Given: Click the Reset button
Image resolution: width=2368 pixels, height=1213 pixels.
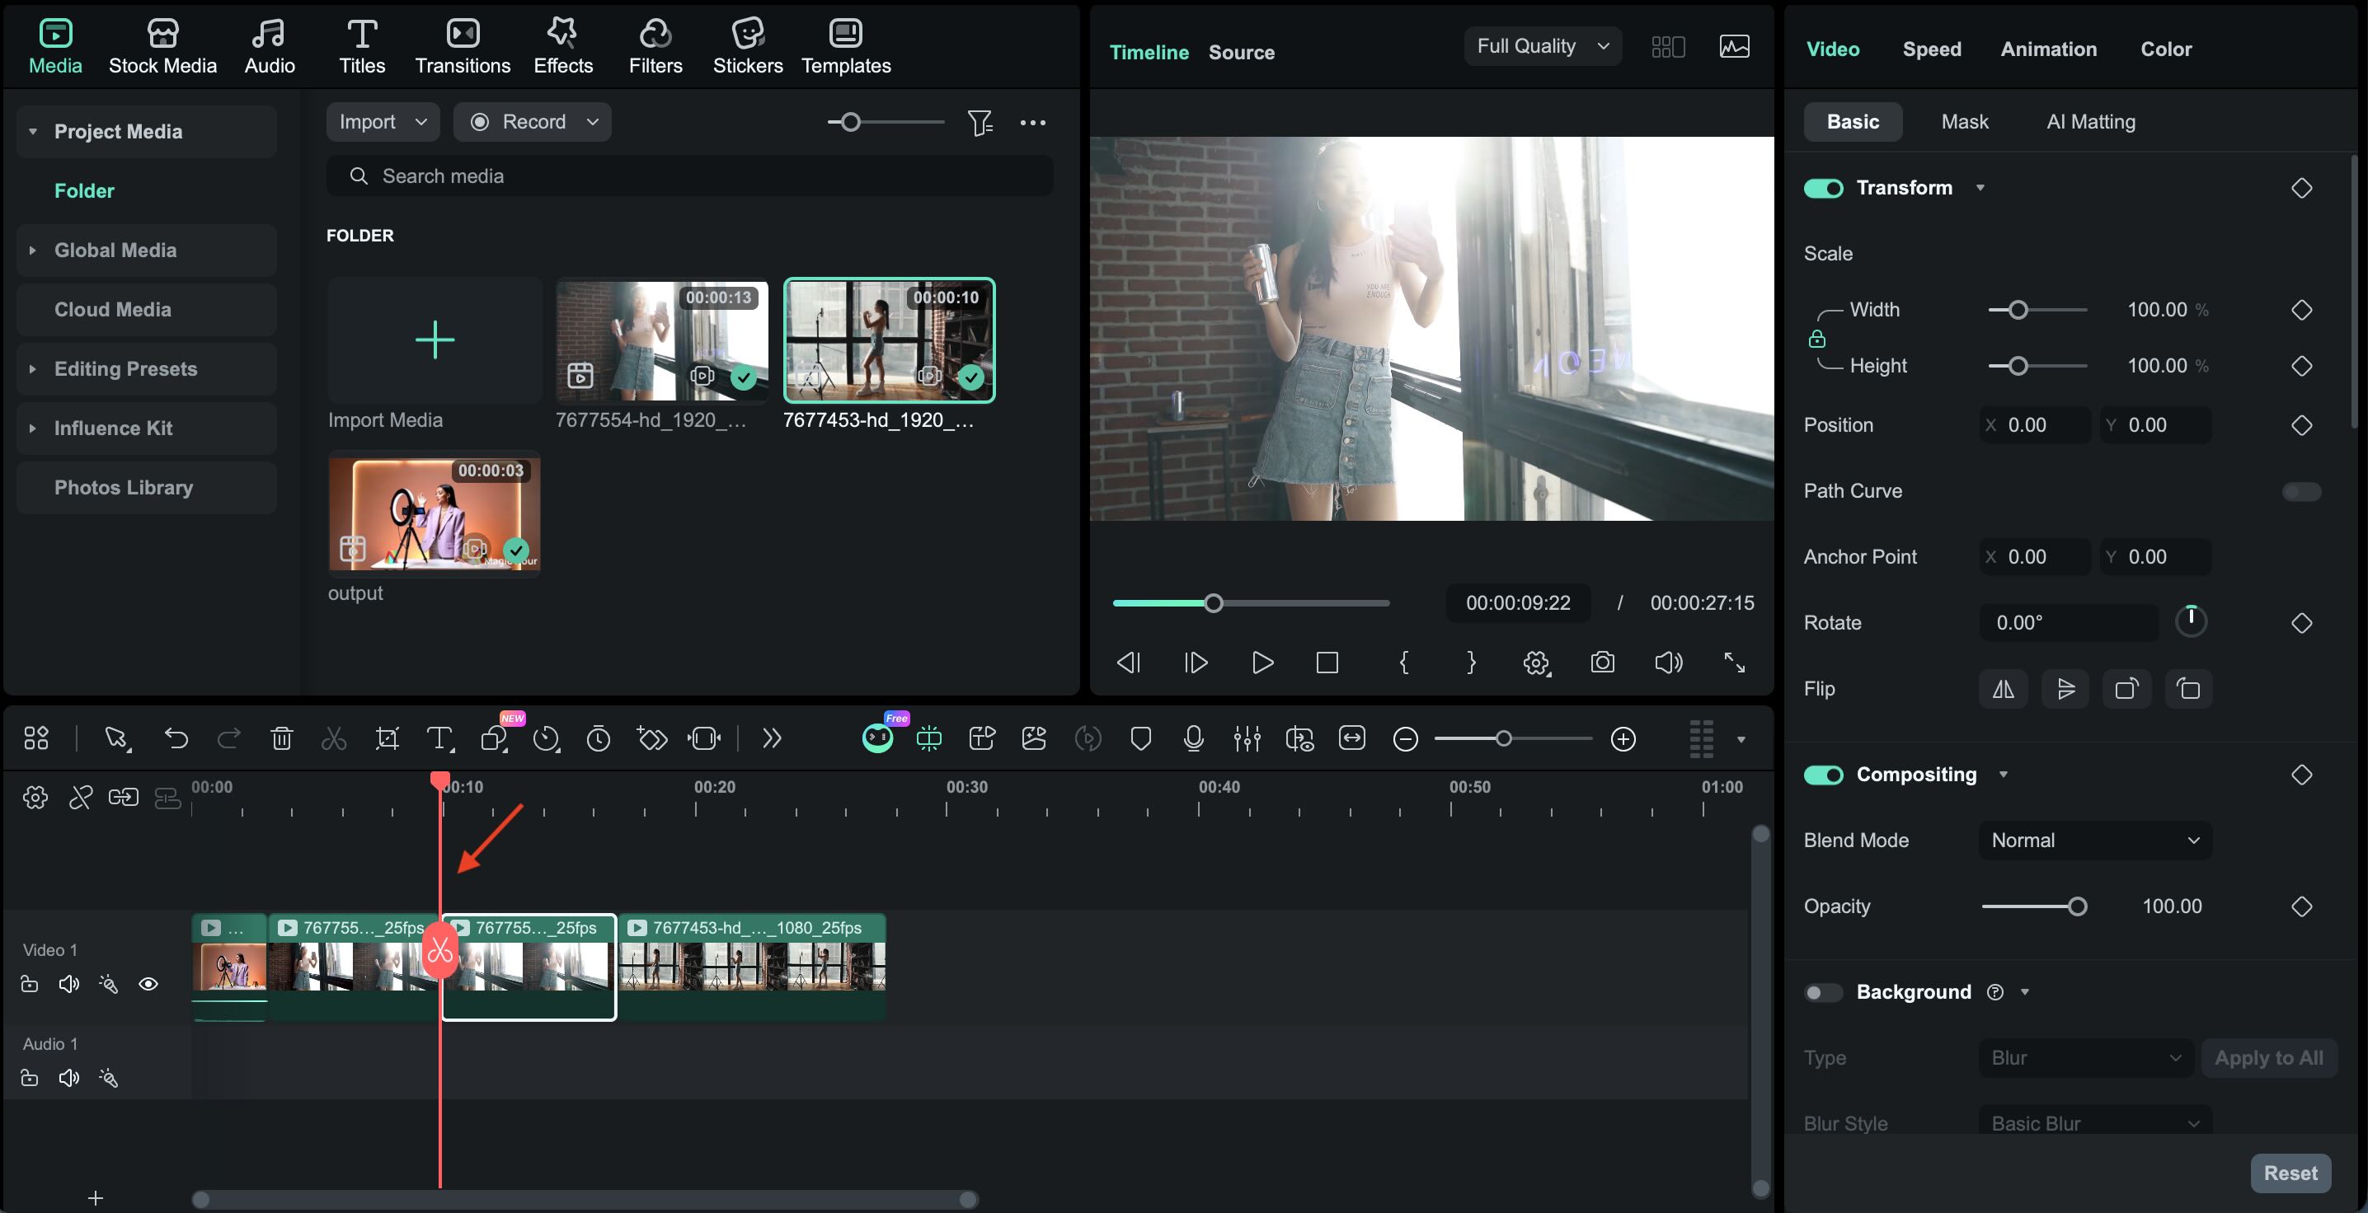Looking at the screenshot, I should tap(2289, 1173).
